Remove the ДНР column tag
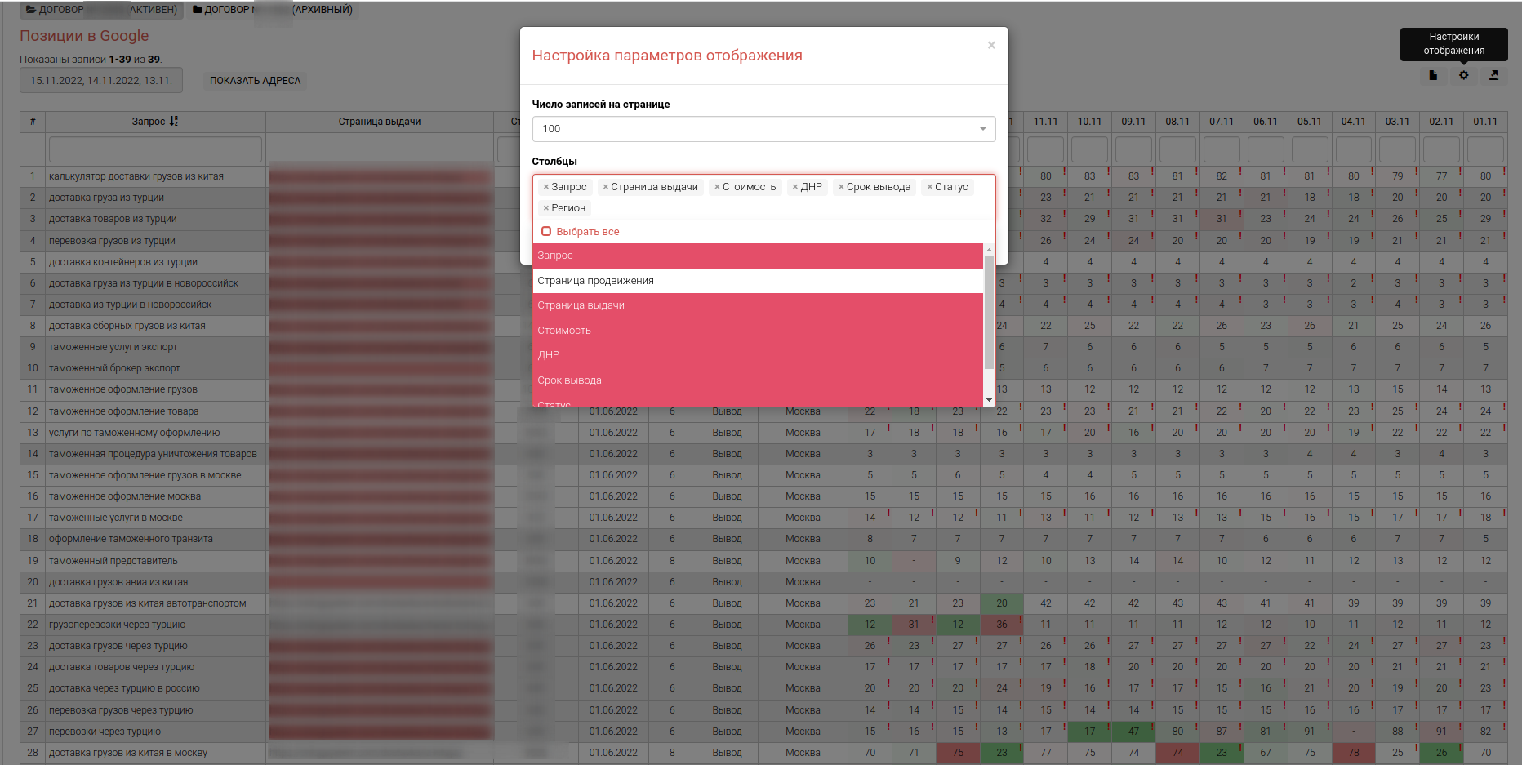This screenshot has height=765, width=1522. (795, 187)
